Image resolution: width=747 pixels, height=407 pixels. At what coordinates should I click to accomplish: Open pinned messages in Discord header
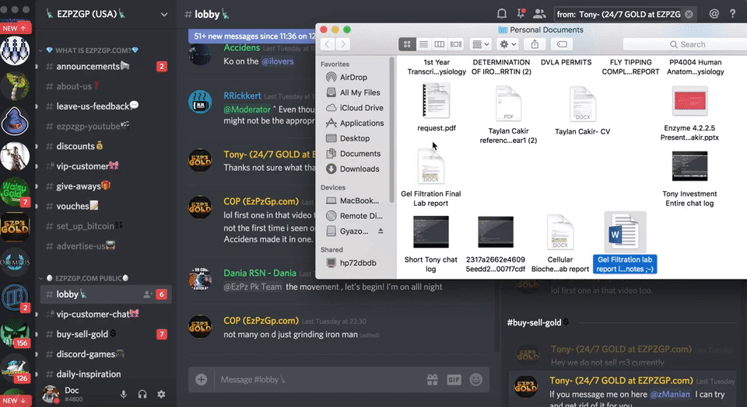point(521,14)
